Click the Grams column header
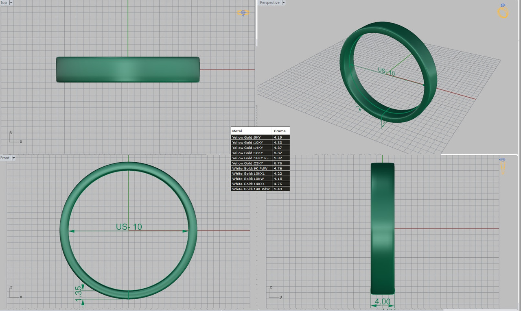The image size is (521, 311). 281,131
